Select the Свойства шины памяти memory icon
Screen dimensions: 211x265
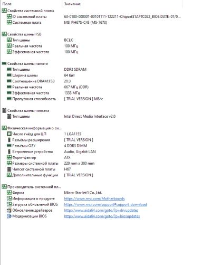point(4,63)
